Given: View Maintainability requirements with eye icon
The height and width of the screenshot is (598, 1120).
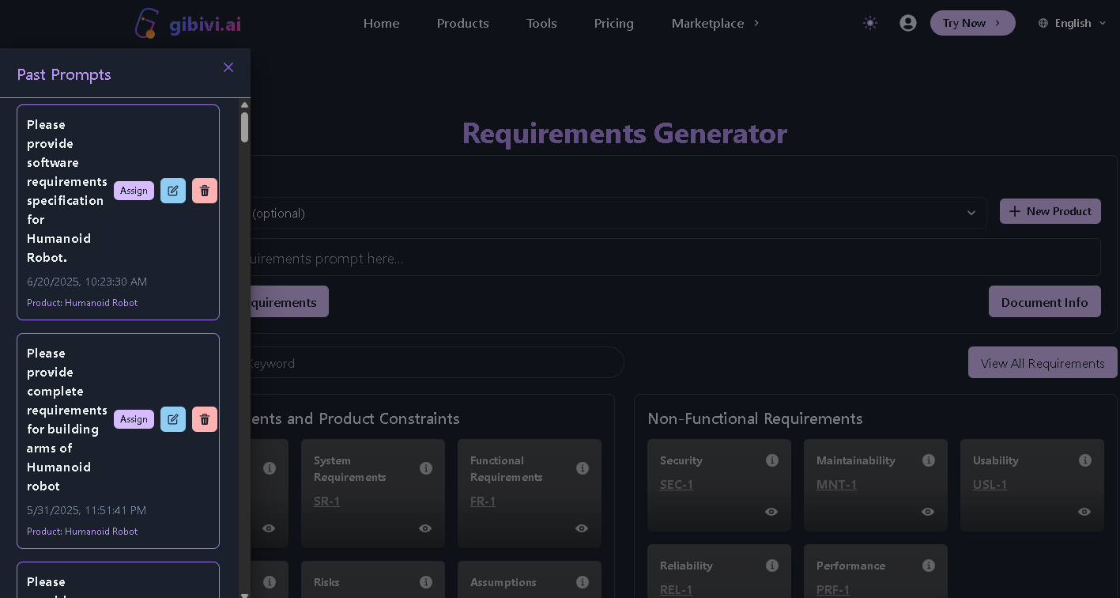Looking at the screenshot, I should [x=928, y=512].
